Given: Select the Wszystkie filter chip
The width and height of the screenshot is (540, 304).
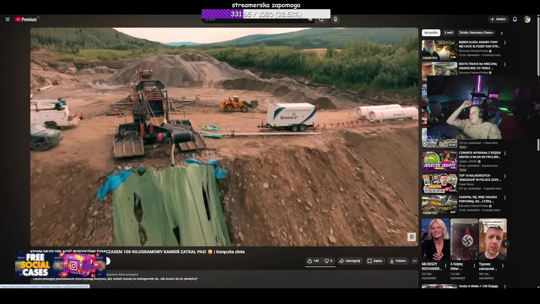Looking at the screenshot, I should pyautogui.click(x=431, y=33).
